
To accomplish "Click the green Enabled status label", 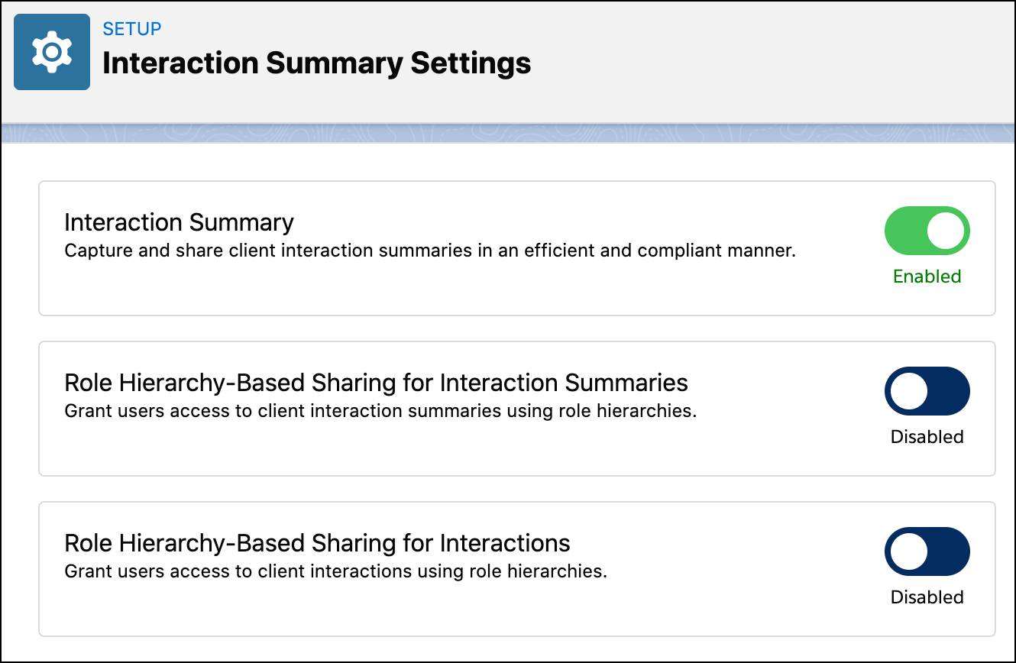I will coord(927,277).
